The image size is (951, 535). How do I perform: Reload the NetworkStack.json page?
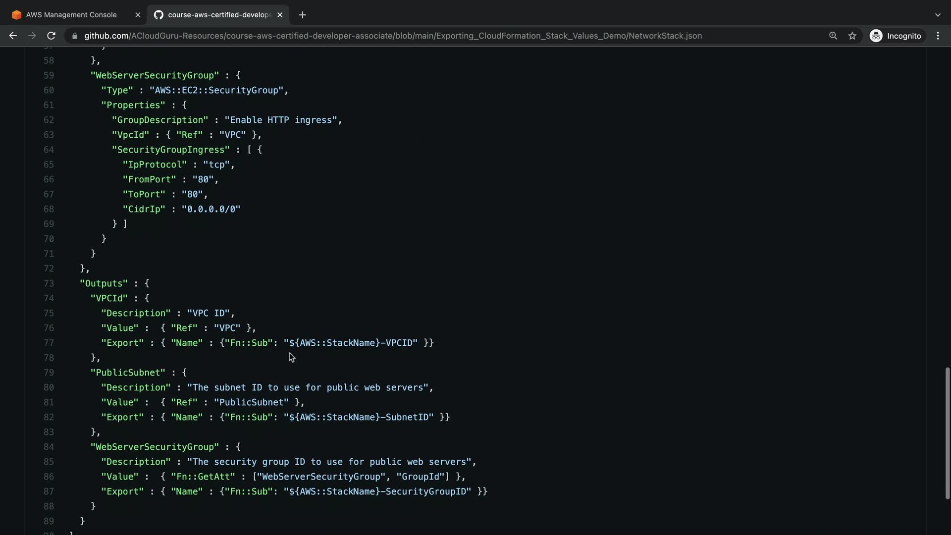51,36
